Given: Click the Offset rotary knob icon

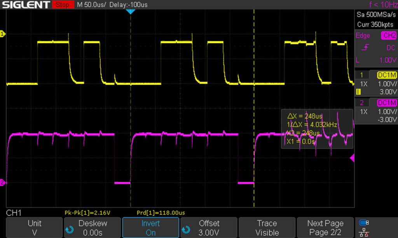Looking at the screenshot, I should pyautogui.click(x=186, y=229).
